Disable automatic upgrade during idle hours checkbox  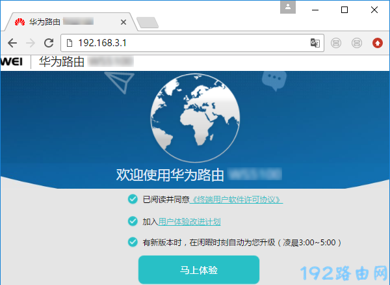click(133, 243)
